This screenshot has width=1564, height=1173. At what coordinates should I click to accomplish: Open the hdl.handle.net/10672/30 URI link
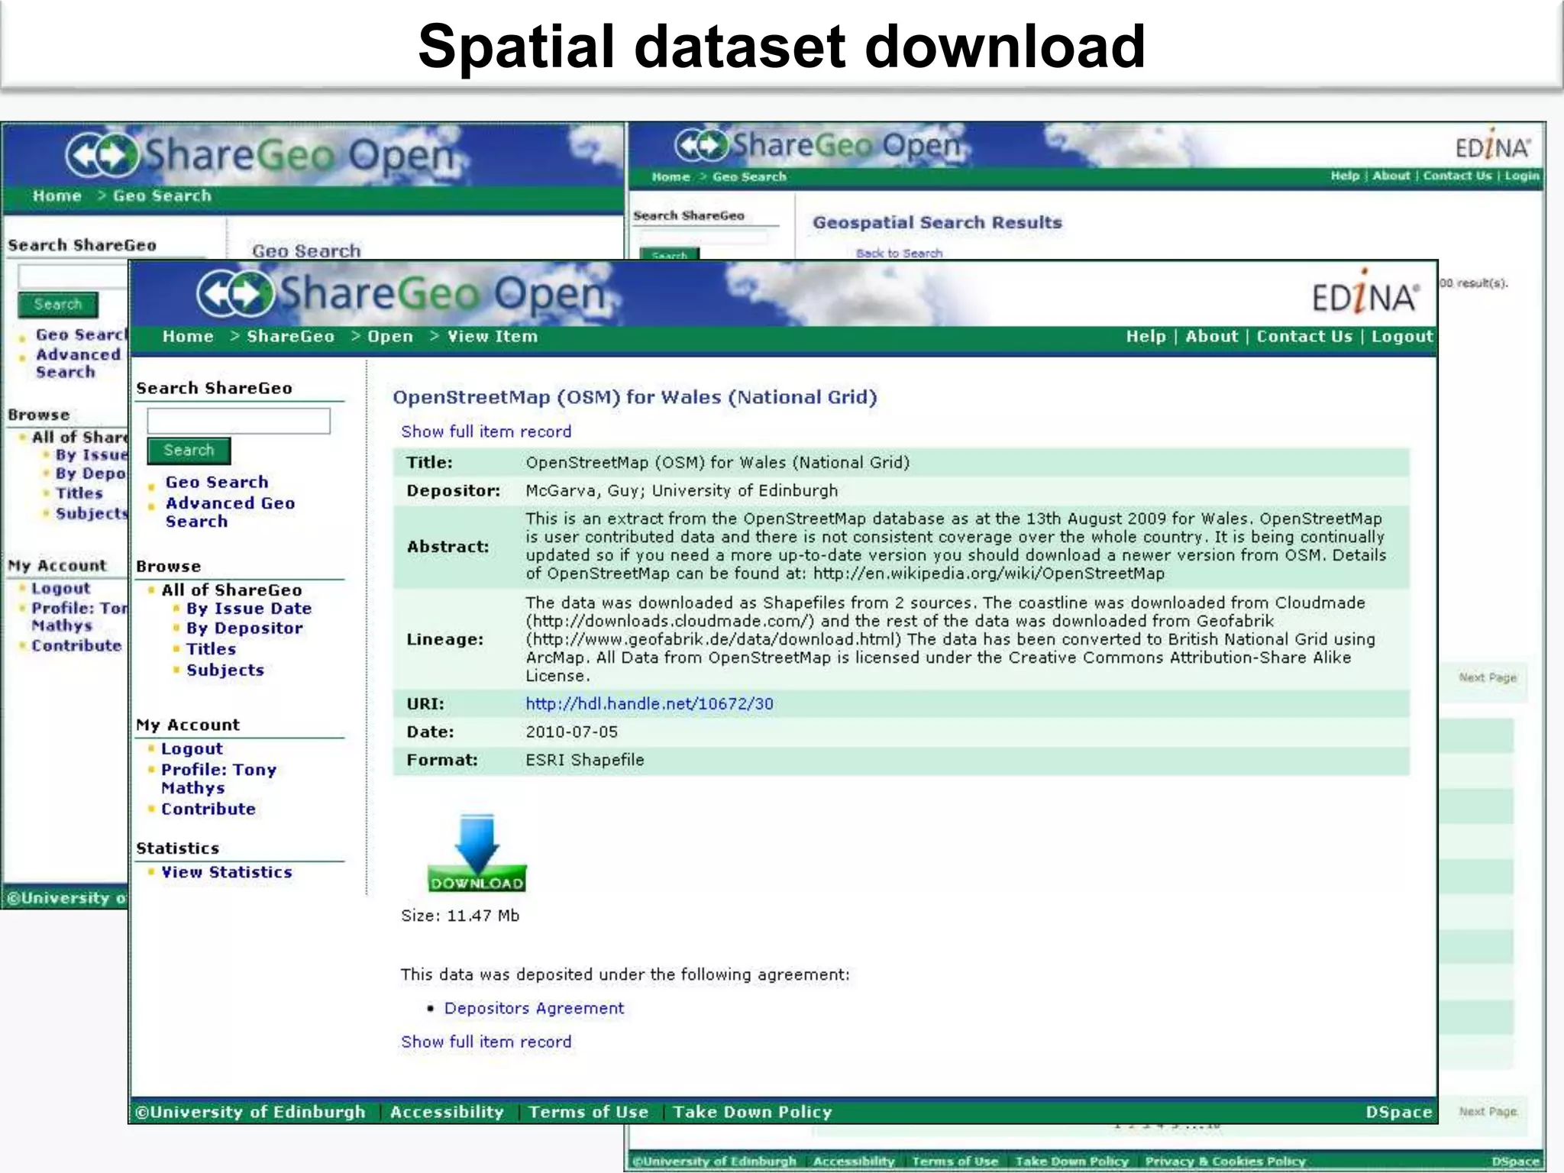649,704
